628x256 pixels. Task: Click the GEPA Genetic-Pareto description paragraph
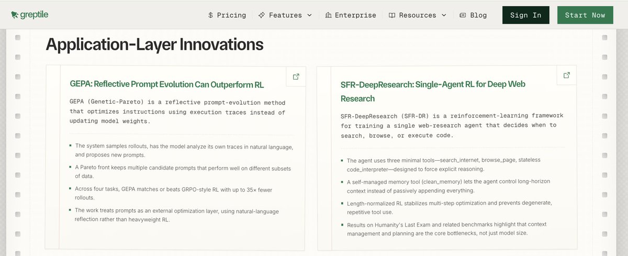pyautogui.click(x=177, y=112)
